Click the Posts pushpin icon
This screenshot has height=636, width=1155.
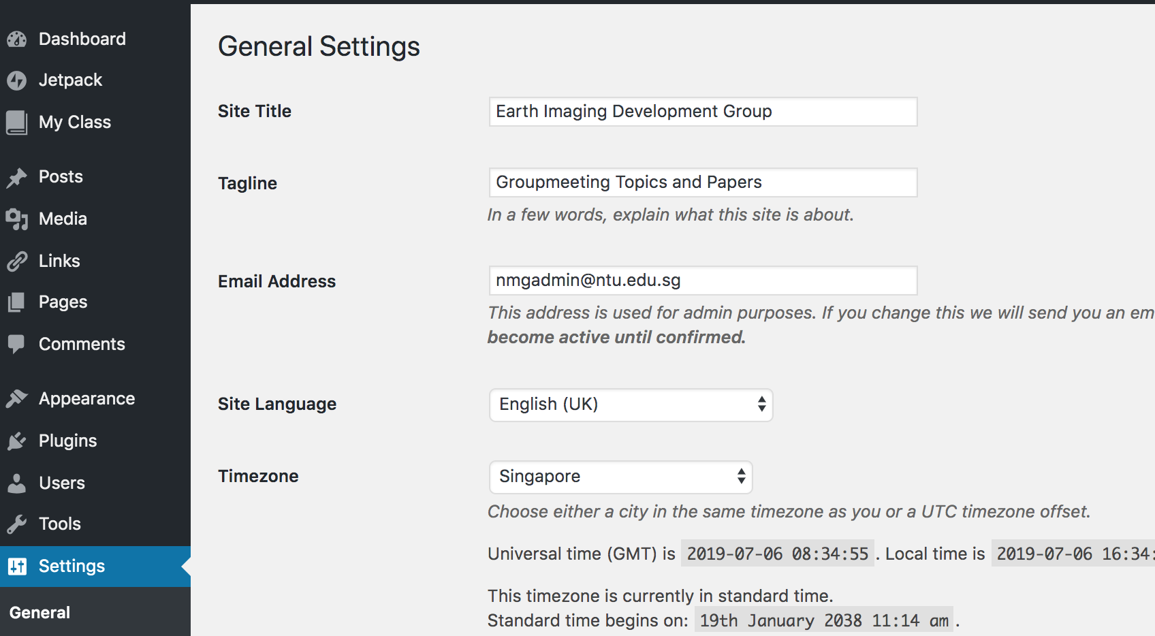(17, 176)
